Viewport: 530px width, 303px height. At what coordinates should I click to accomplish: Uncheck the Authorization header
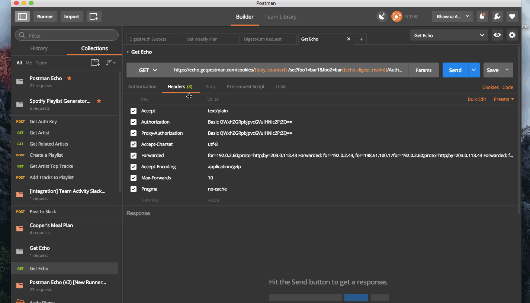[x=134, y=122]
